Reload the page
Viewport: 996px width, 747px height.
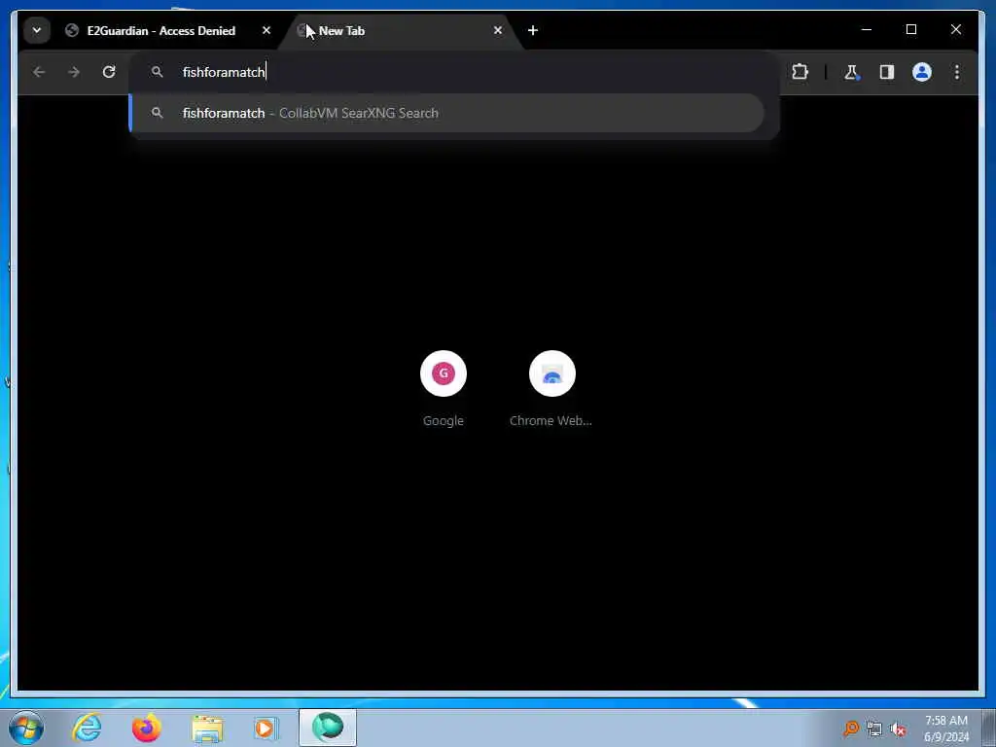click(x=109, y=72)
